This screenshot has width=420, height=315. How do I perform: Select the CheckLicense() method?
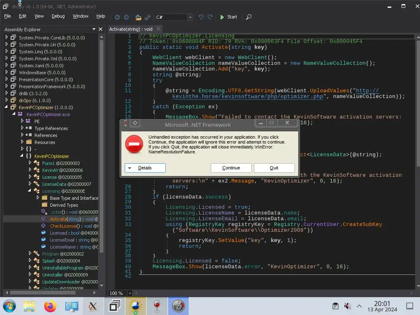(74, 226)
